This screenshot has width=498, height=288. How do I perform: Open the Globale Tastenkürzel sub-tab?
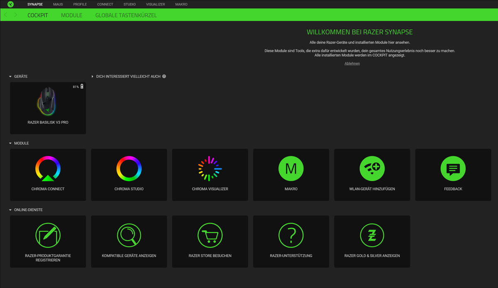point(126,15)
